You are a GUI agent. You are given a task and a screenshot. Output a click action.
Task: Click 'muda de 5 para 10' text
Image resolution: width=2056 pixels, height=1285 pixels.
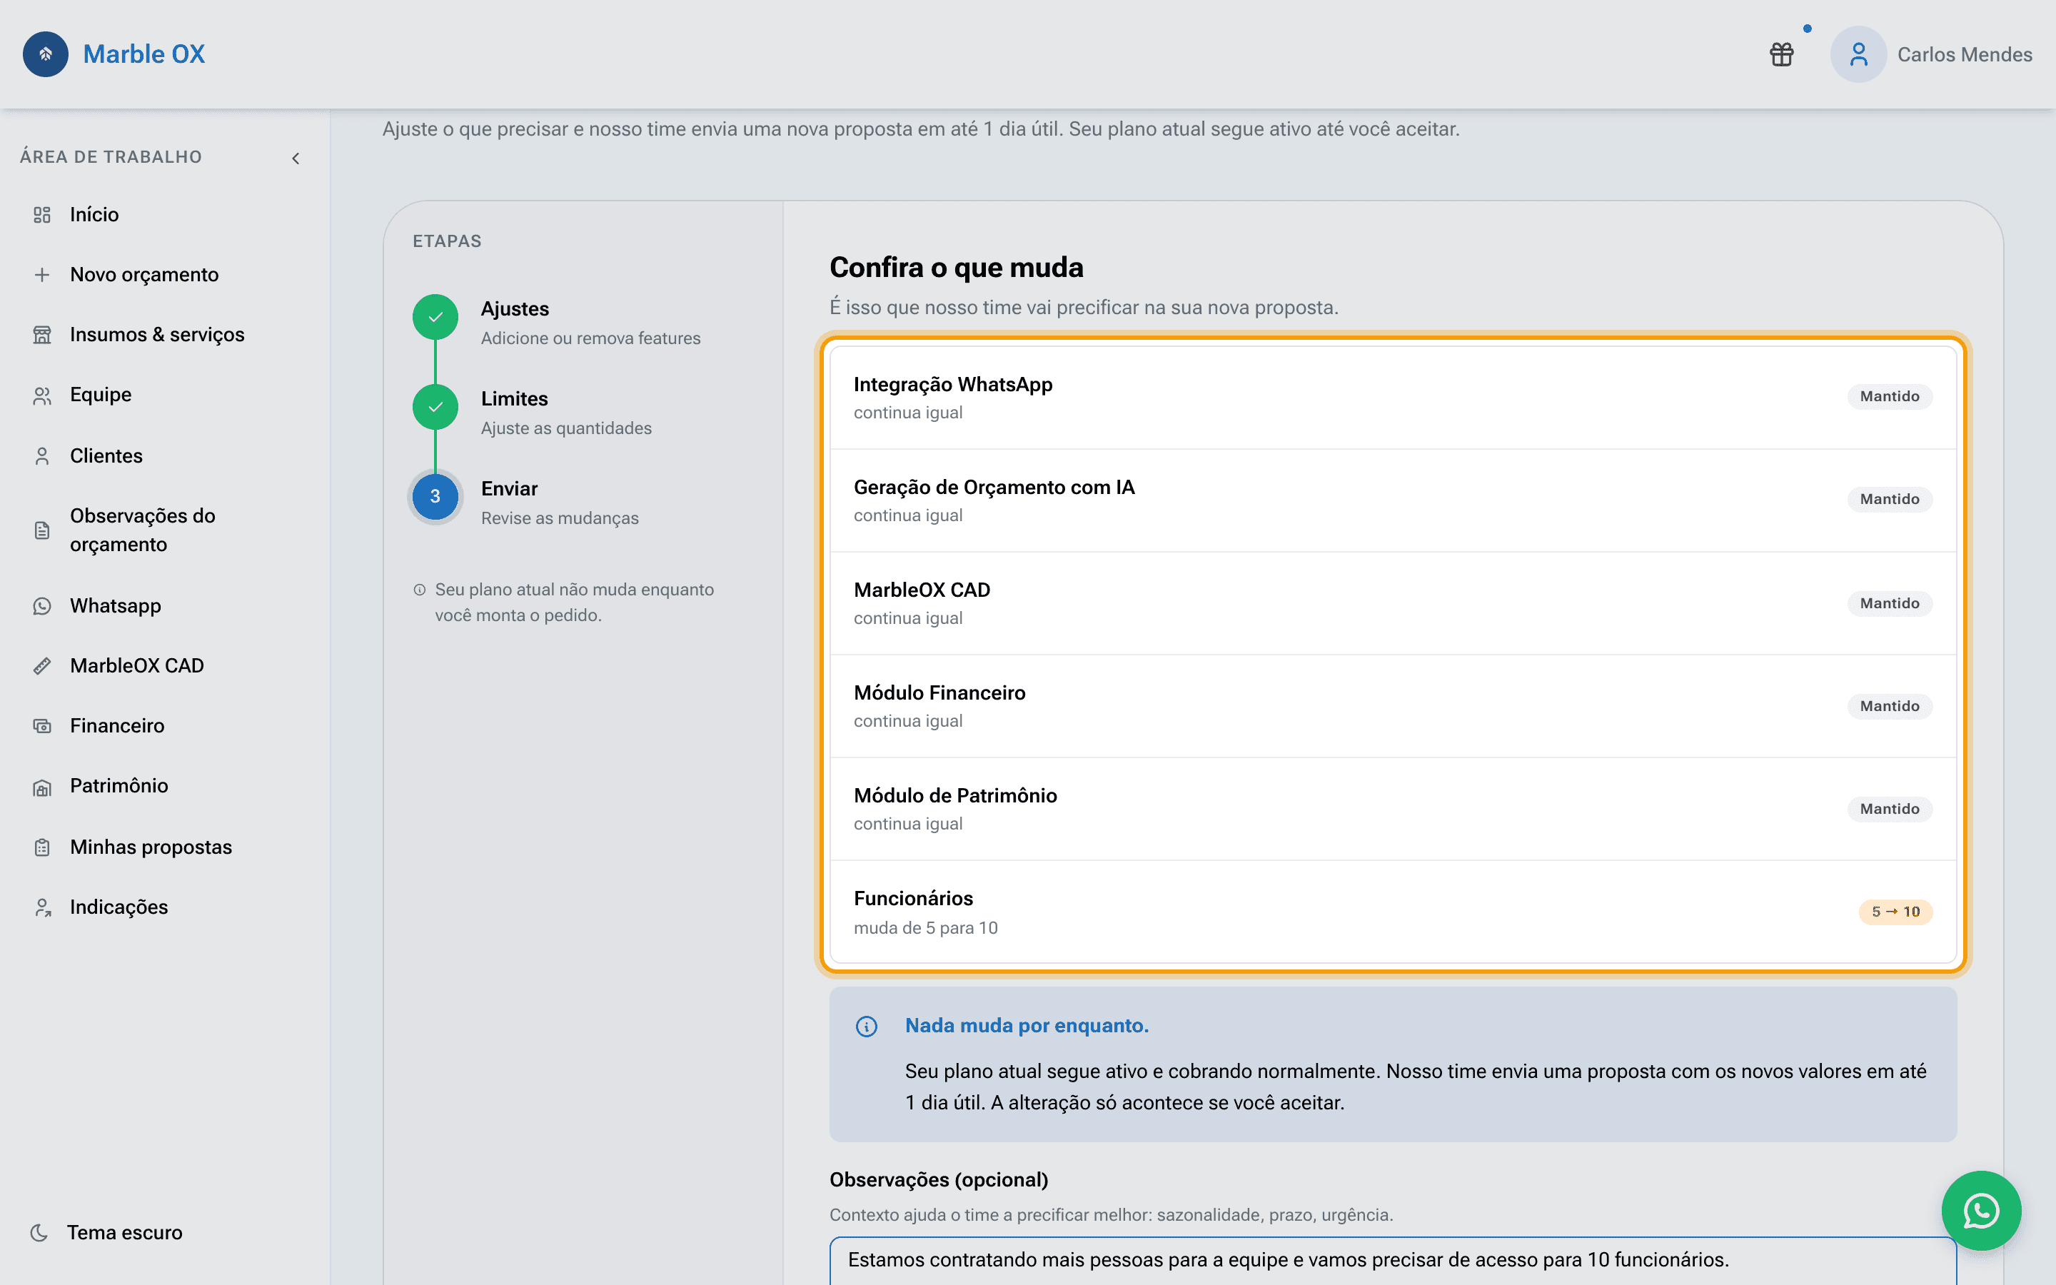click(925, 928)
